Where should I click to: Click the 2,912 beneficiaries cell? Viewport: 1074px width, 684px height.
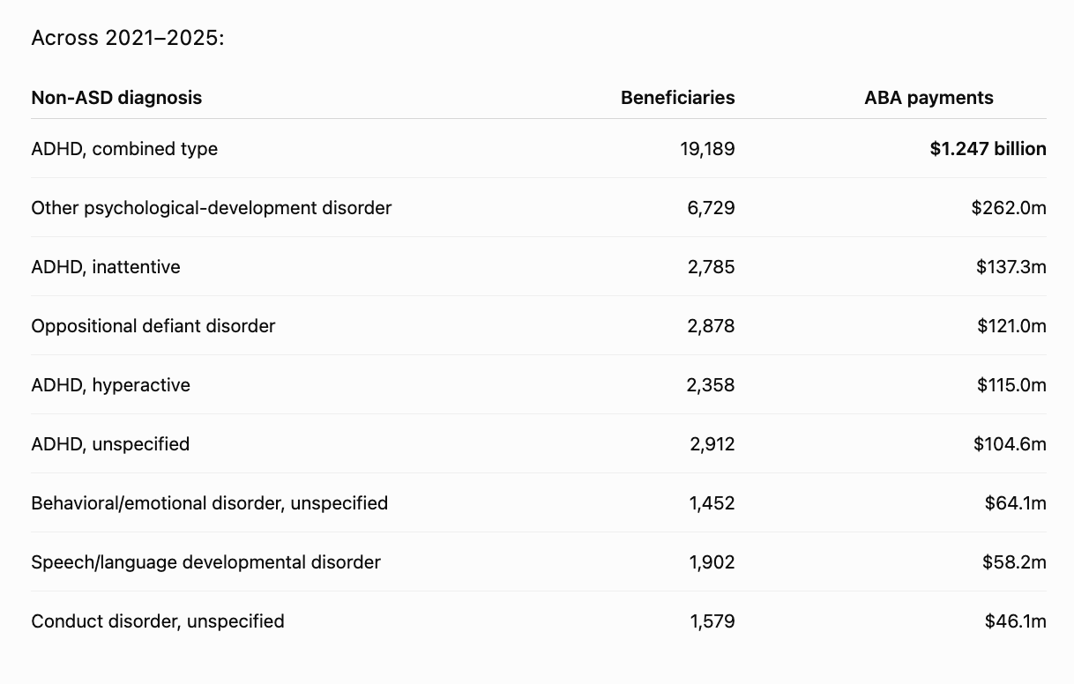[x=712, y=444]
